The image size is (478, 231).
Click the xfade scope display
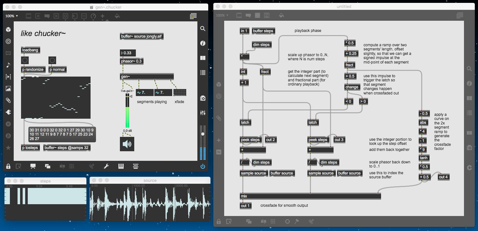pyautogui.click(x=180, y=93)
